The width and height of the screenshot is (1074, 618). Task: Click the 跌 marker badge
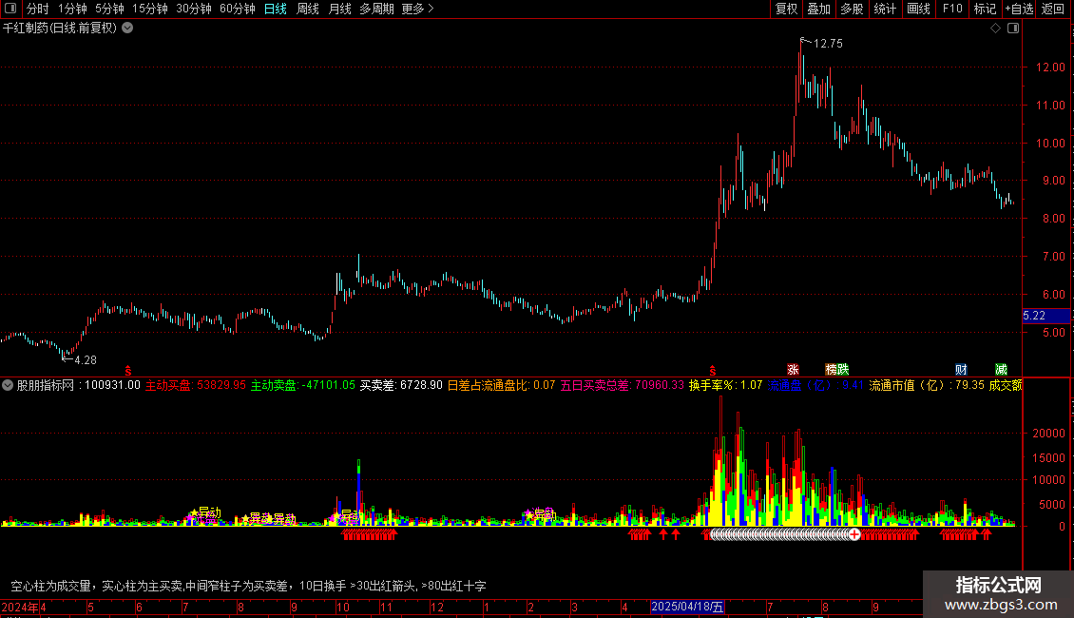coord(843,369)
